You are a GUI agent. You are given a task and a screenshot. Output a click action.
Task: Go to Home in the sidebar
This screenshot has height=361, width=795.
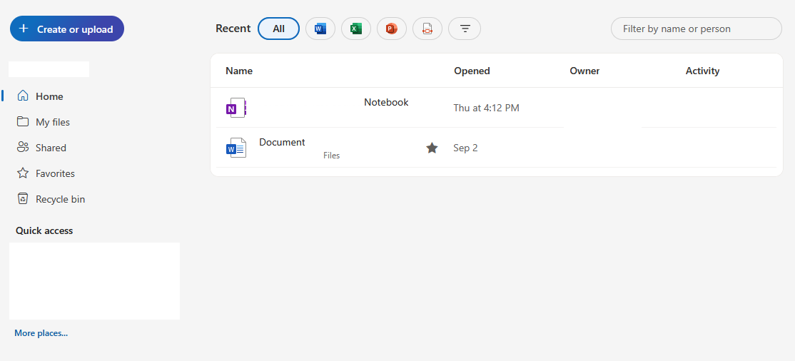(49, 96)
